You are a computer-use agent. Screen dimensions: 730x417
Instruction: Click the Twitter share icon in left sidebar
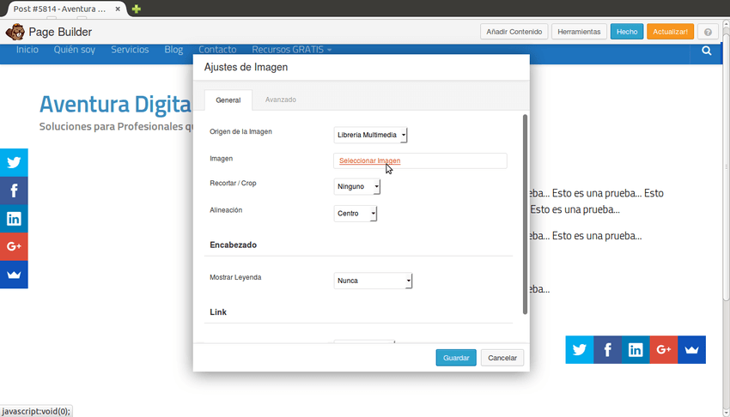point(14,162)
